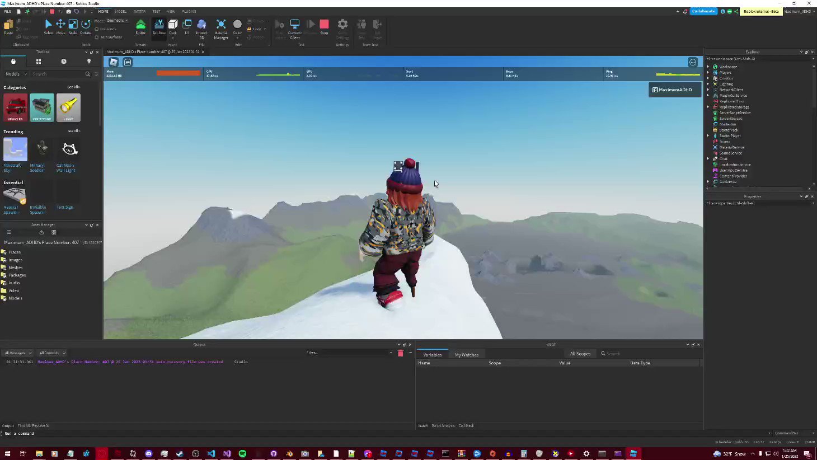Open the All Messages filter dropdown
The image size is (817, 460).
tap(18, 353)
